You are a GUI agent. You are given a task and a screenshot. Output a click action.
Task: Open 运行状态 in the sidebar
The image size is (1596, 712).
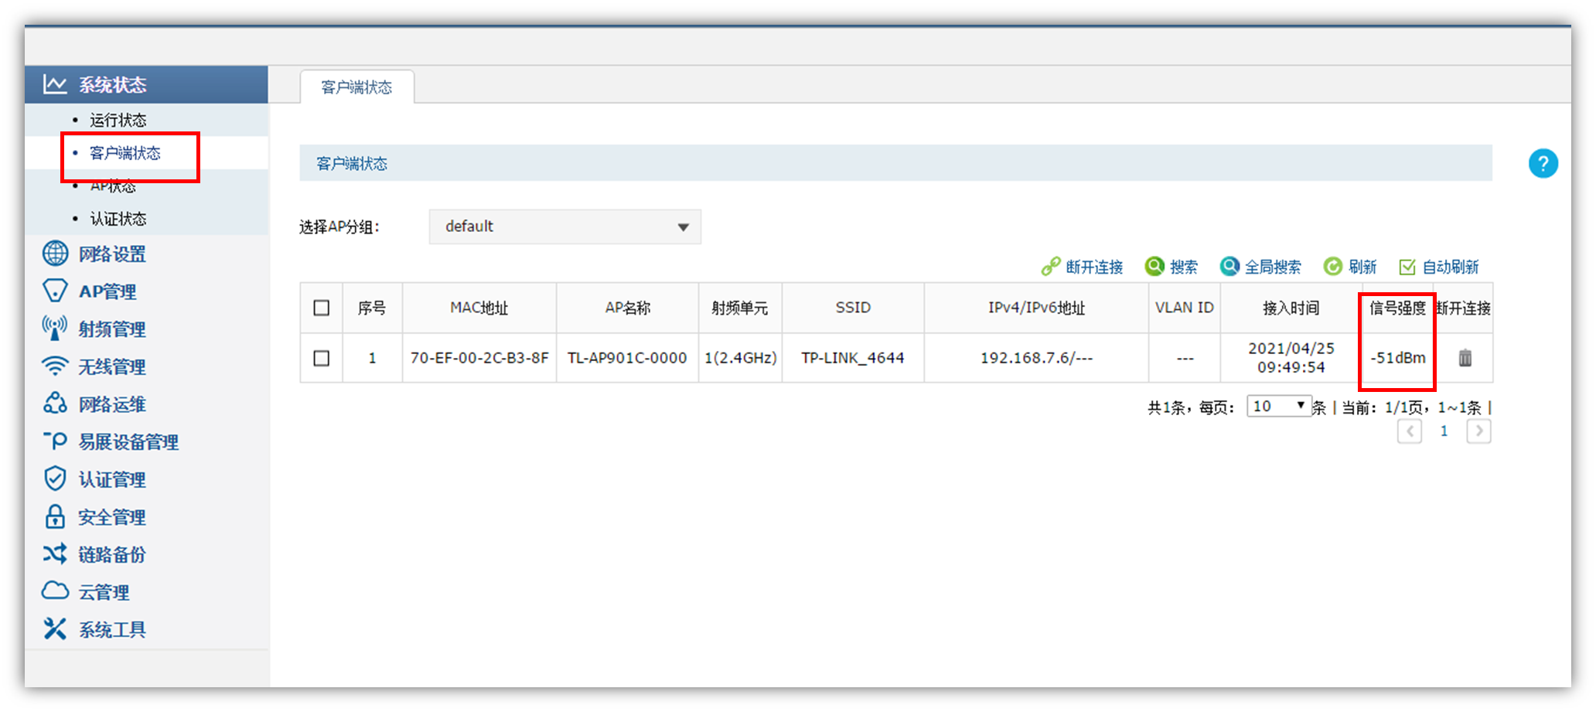118,120
